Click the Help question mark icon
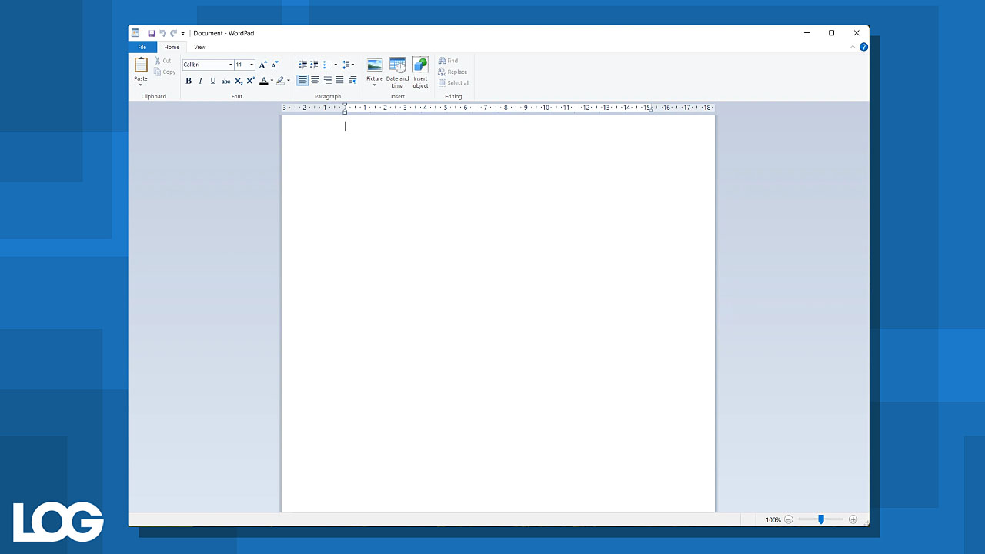985x554 pixels. coord(863,47)
